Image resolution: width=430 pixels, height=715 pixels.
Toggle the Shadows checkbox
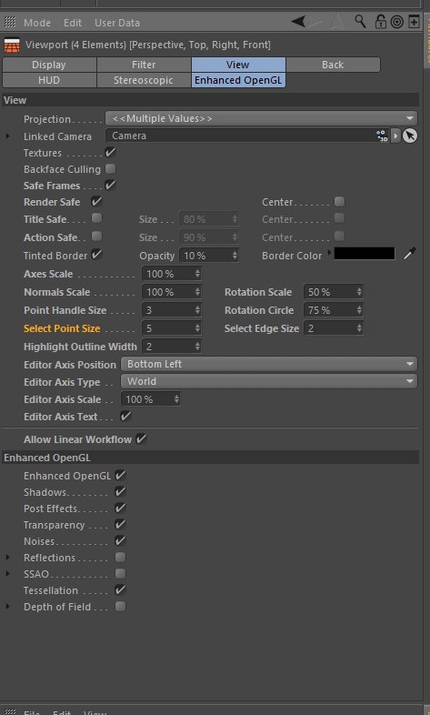[120, 491]
